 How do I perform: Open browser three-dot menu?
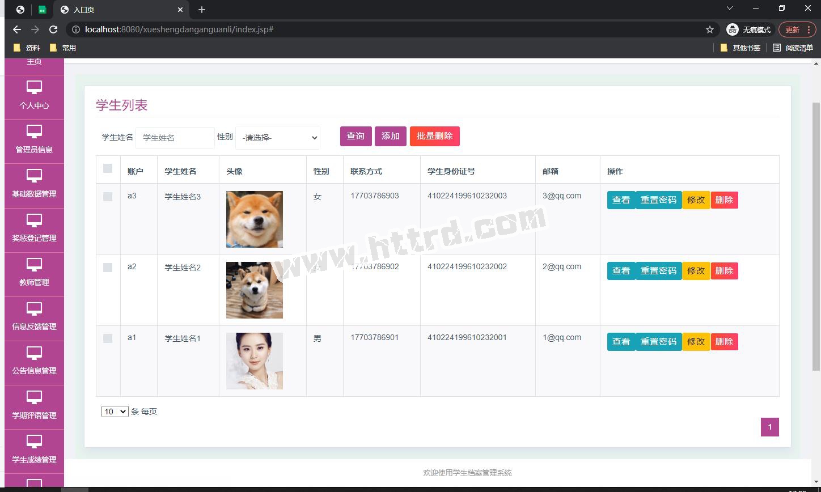[809, 29]
